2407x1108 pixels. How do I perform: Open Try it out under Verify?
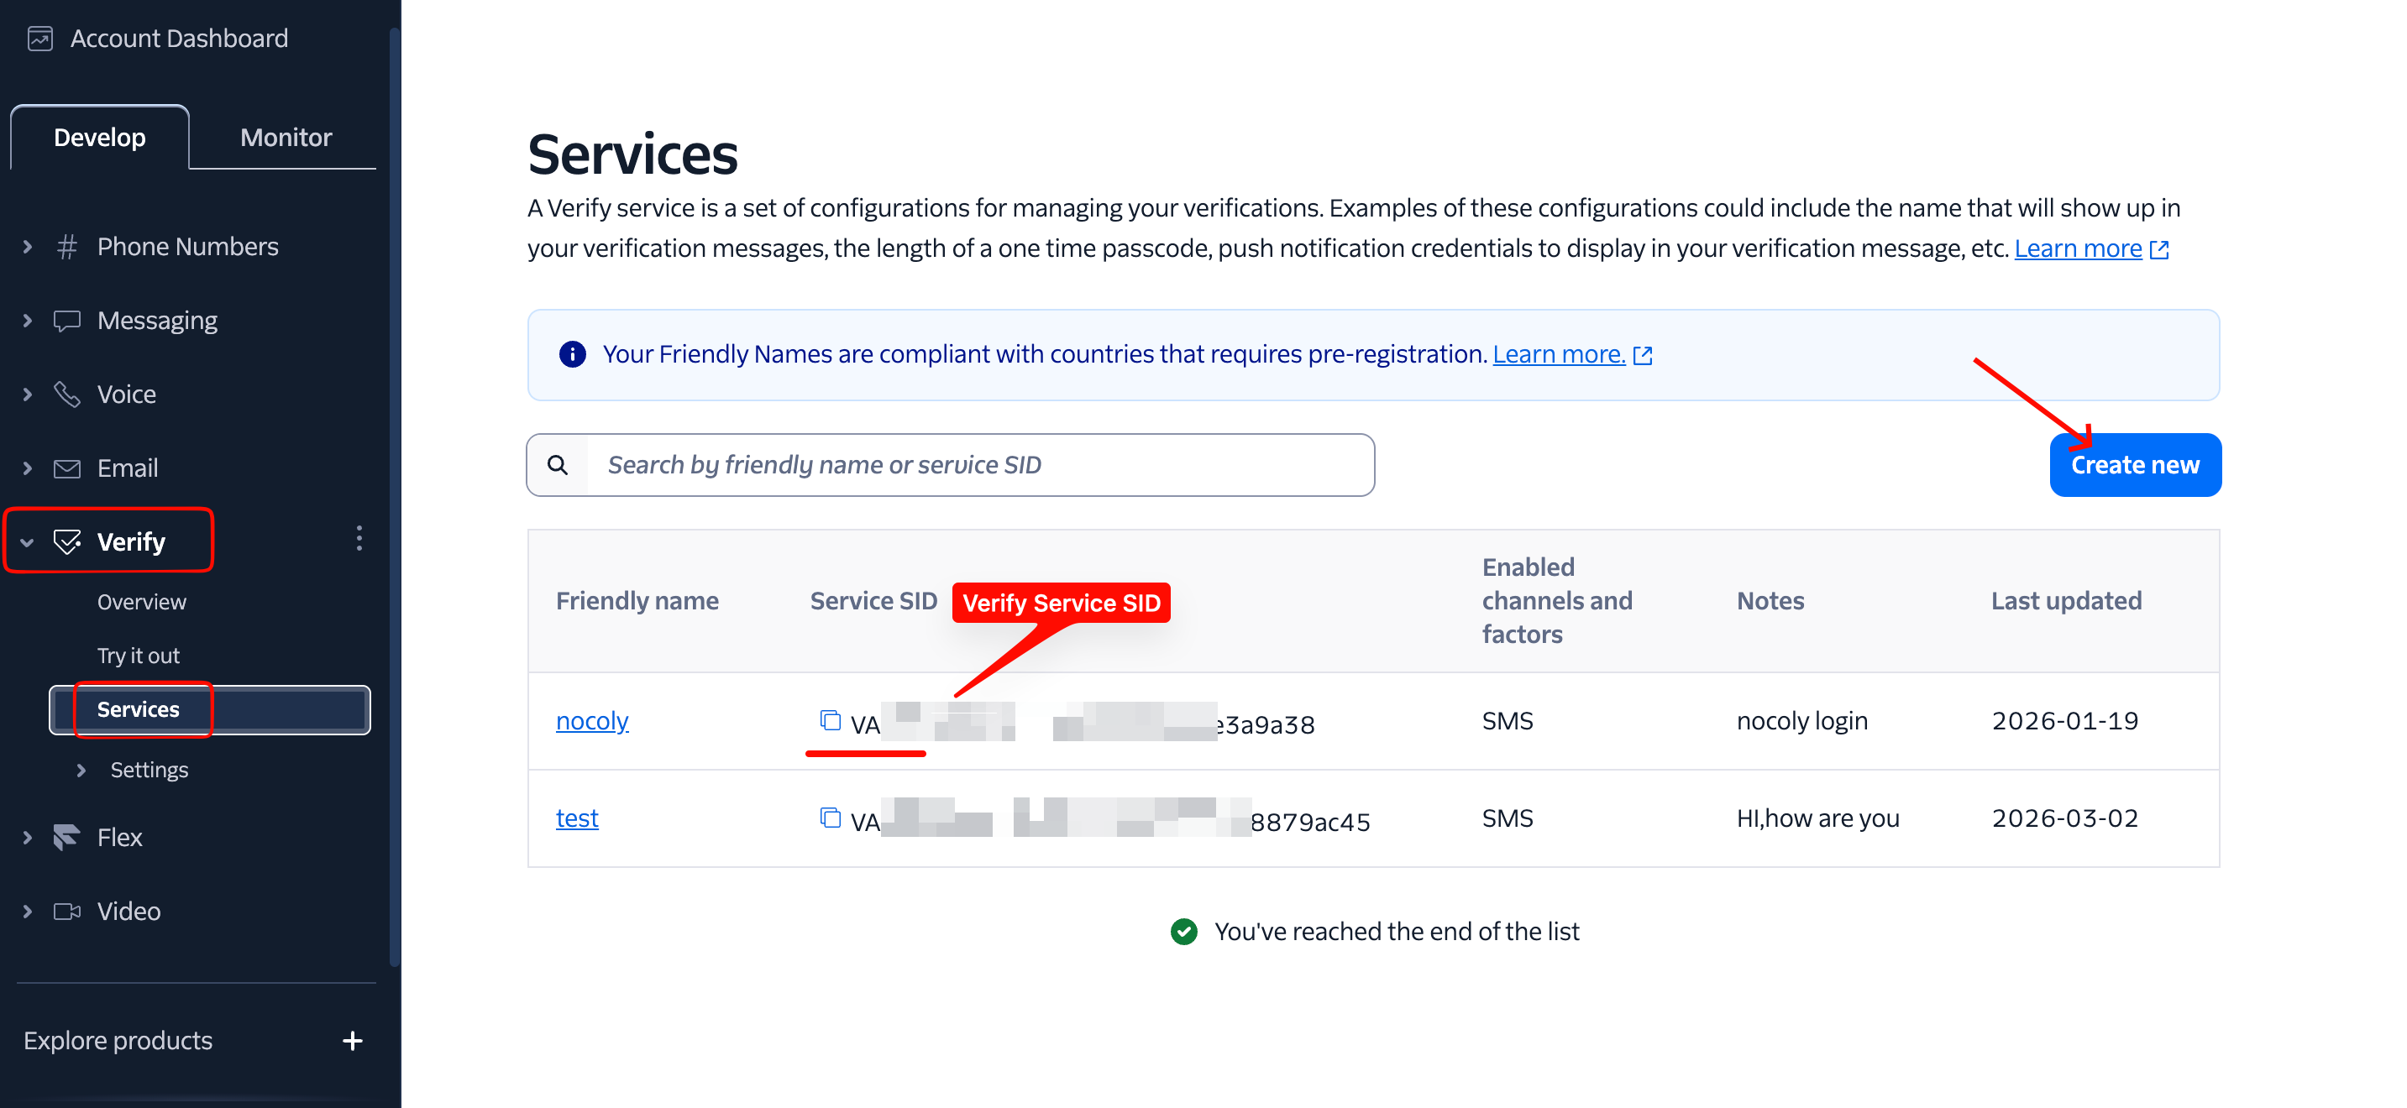[x=139, y=656]
